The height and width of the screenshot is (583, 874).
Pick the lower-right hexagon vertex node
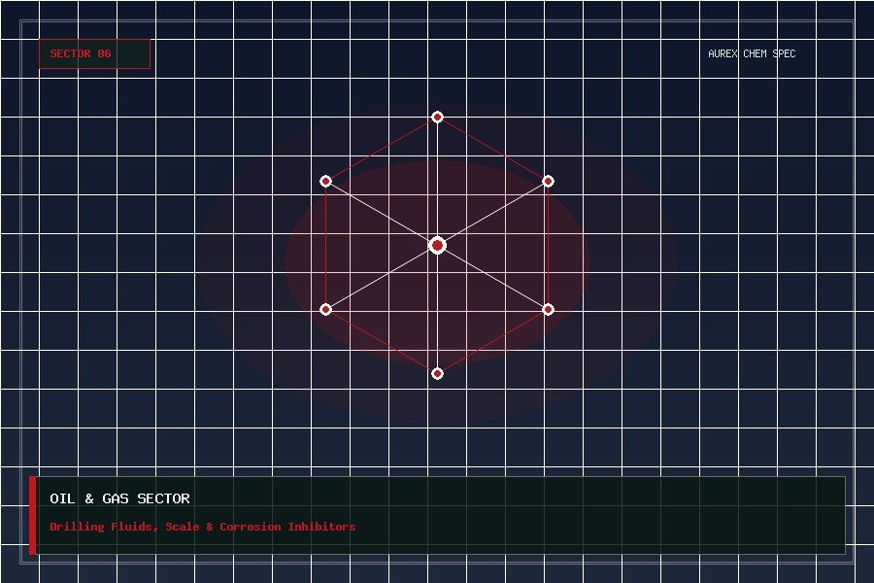(549, 310)
